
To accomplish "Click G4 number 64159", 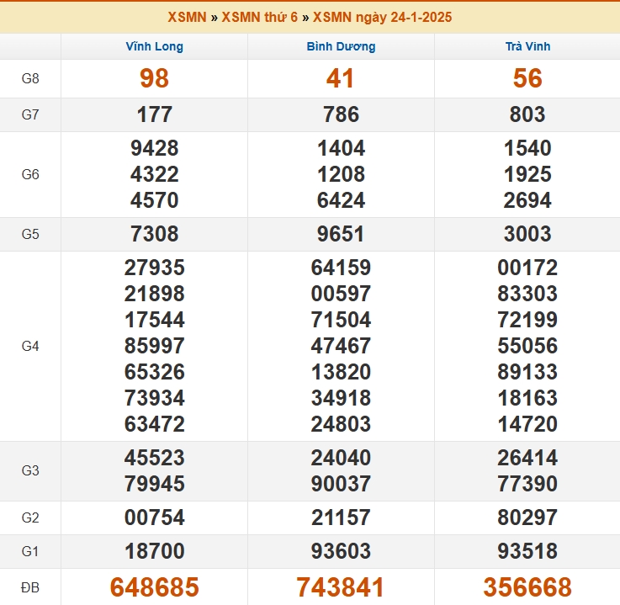I will click(x=342, y=268).
